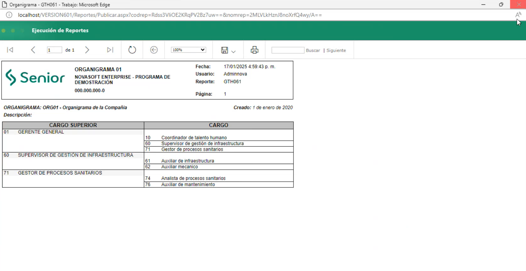Screen dimensions: 526x271
Task: Click the CARGO SUPERIOR column header
Action: [73, 125]
